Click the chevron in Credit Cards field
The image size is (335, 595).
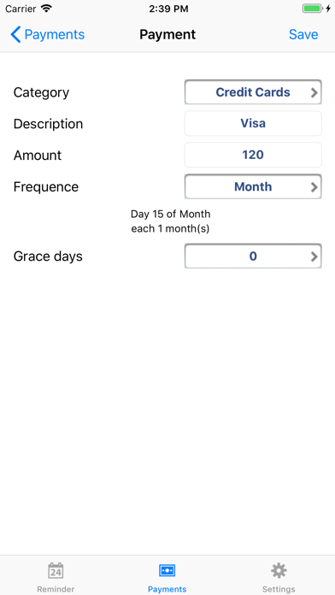pyautogui.click(x=314, y=92)
